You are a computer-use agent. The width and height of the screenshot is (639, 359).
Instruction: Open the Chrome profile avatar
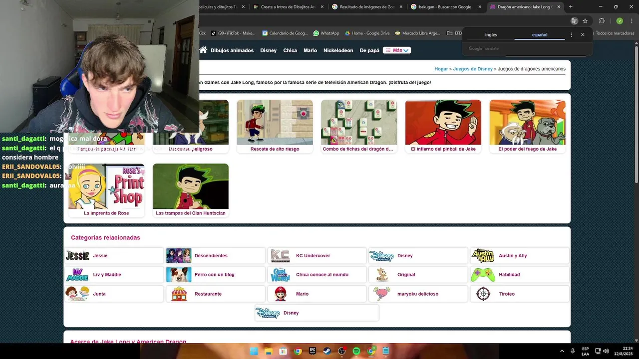click(620, 21)
